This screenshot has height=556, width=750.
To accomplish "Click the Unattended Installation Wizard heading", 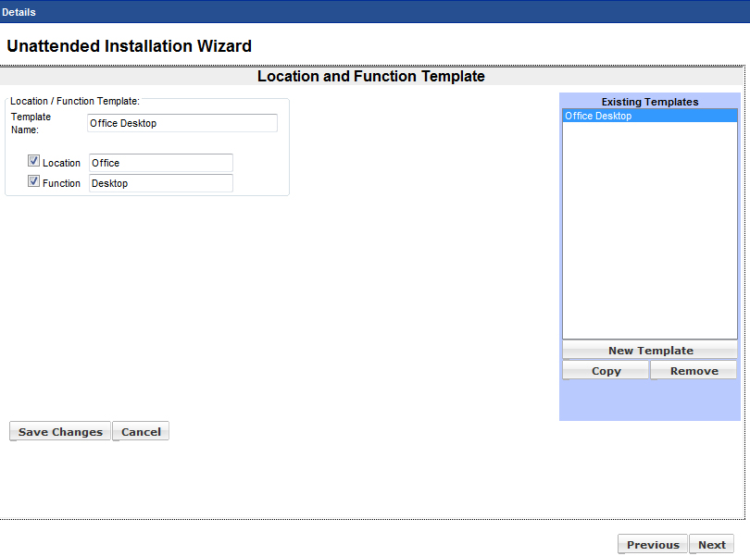I will (129, 46).
